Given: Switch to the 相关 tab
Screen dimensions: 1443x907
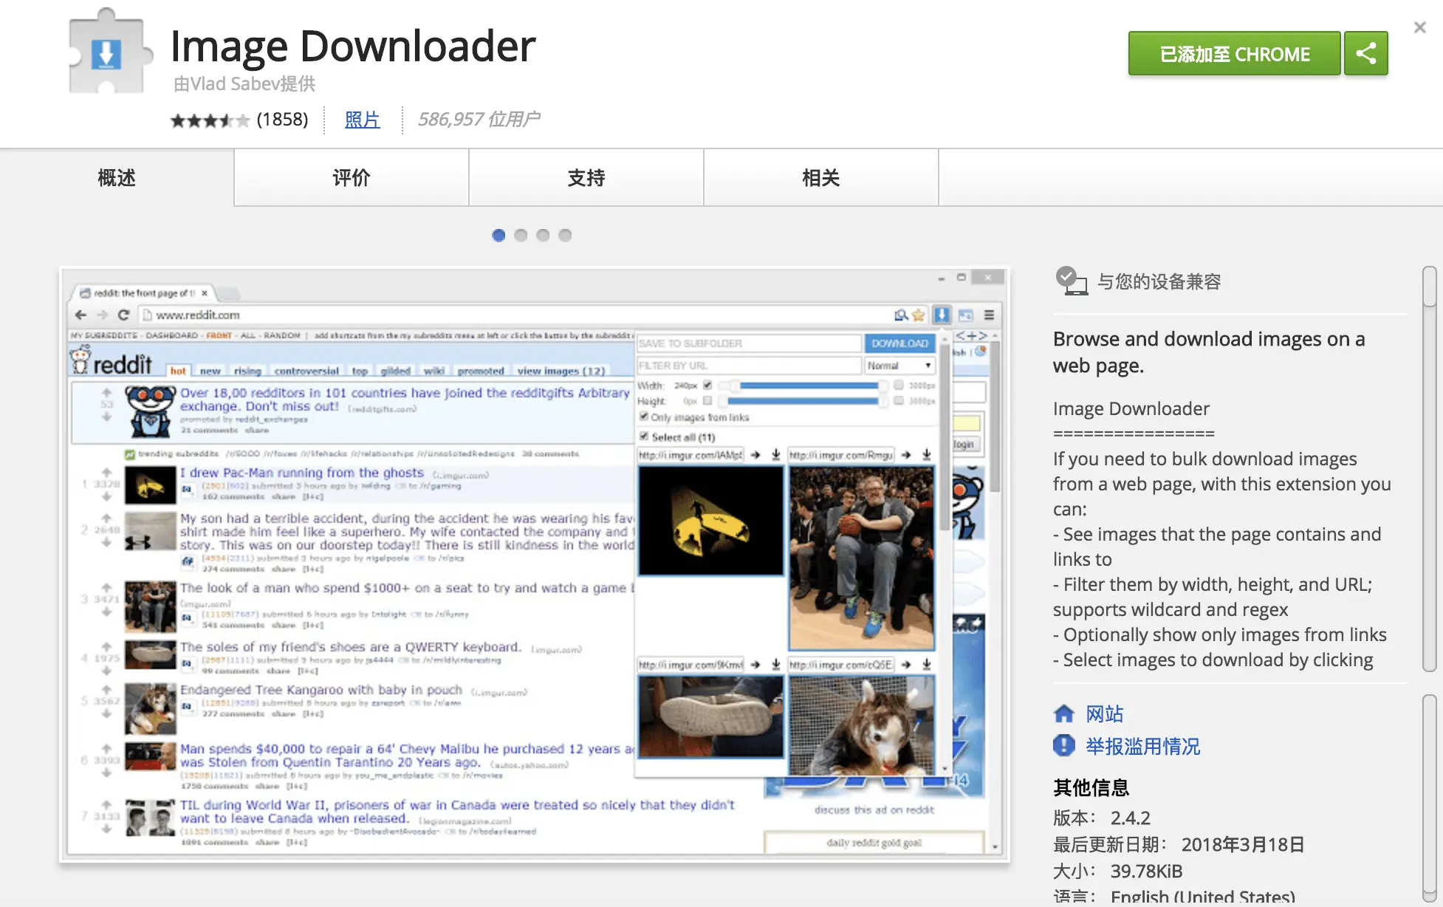Looking at the screenshot, I should (820, 177).
